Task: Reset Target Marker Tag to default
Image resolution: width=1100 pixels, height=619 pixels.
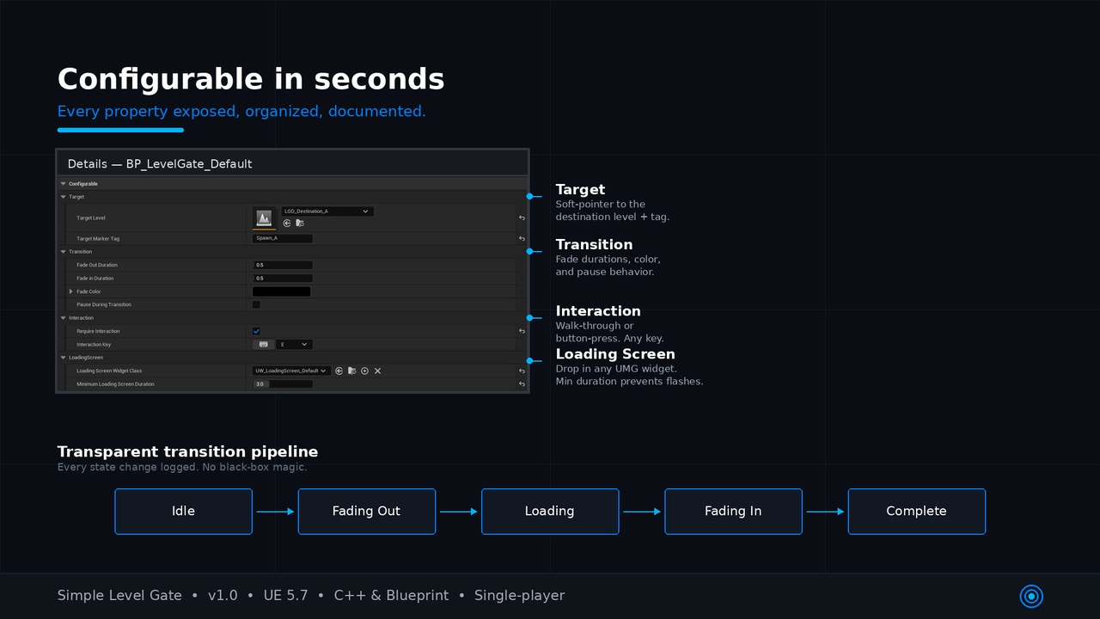Action: pos(522,239)
